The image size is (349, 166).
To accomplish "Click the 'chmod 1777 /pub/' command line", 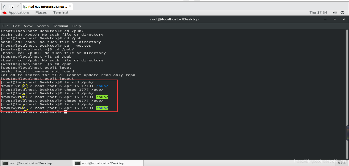I will tap(52, 90).
